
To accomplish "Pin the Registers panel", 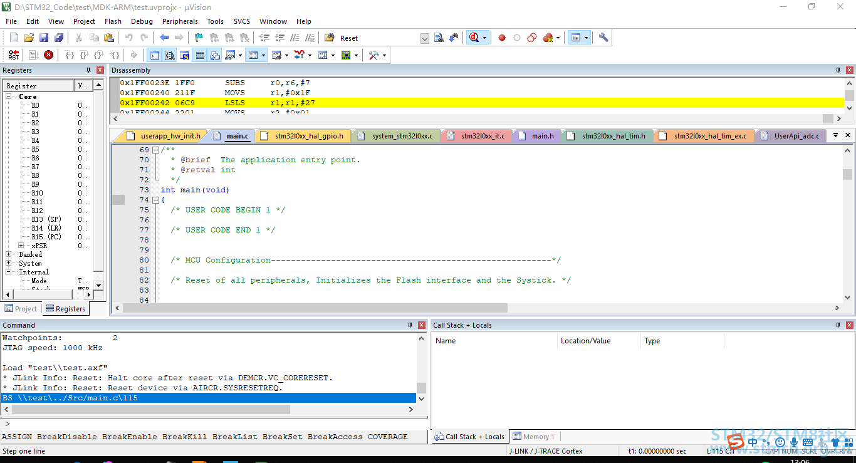I will point(88,70).
